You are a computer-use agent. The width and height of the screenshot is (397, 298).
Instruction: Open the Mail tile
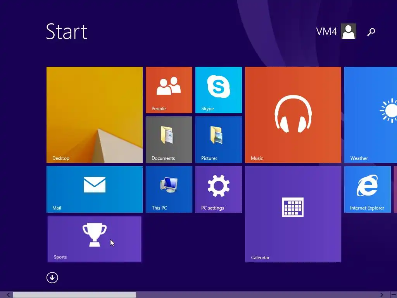click(x=95, y=189)
